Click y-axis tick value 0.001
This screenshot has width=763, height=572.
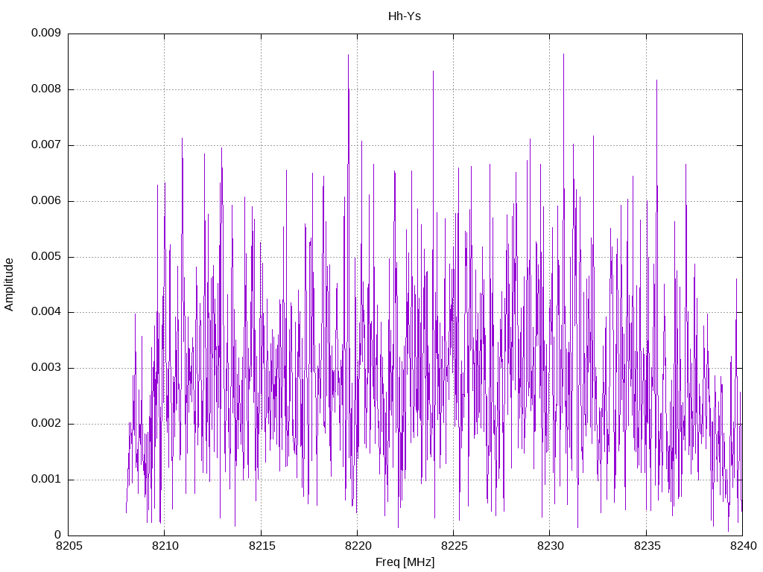click(46, 479)
